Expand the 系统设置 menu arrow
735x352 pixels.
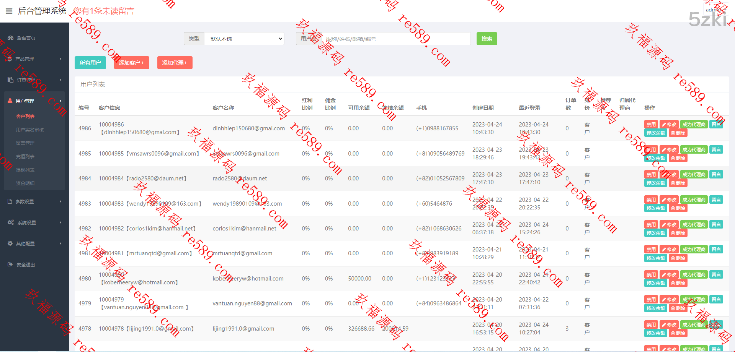click(60, 222)
